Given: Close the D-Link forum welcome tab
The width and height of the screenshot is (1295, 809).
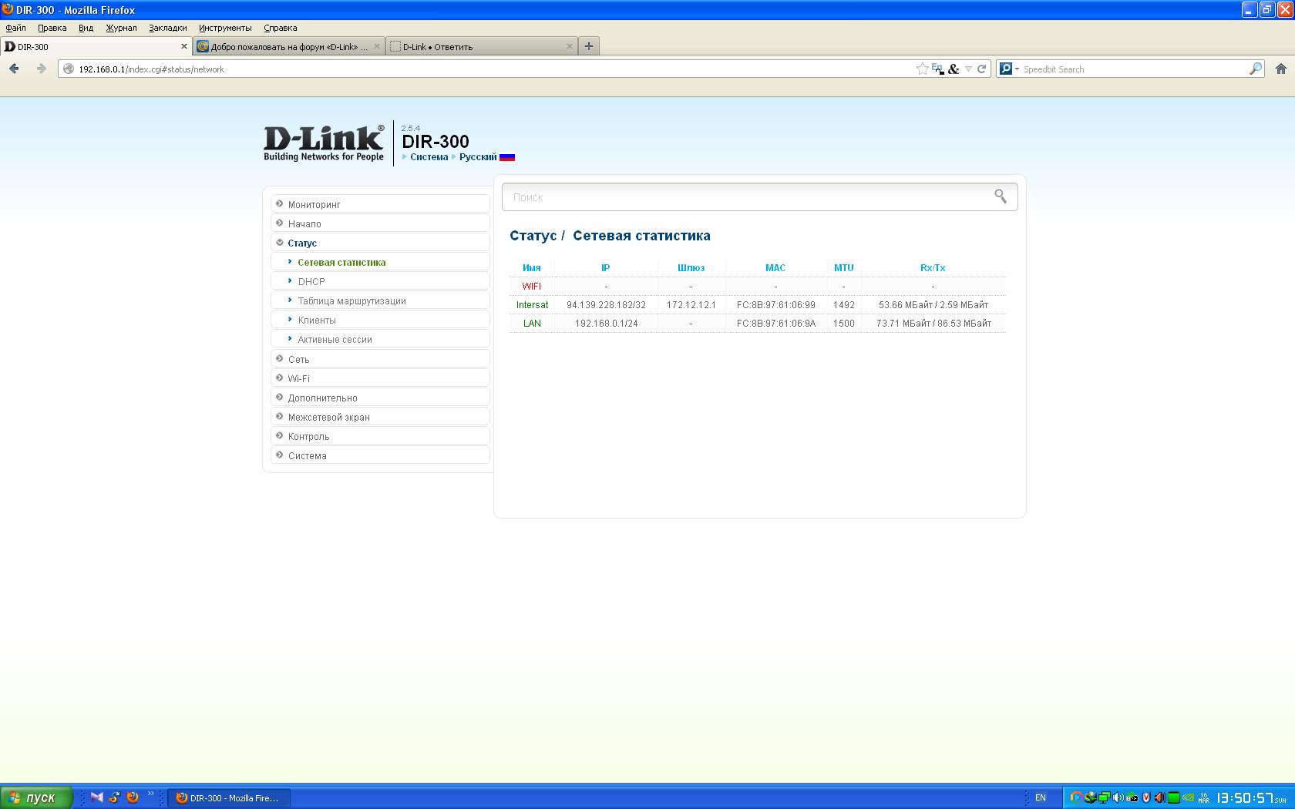Looking at the screenshot, I should click(377, 46).
